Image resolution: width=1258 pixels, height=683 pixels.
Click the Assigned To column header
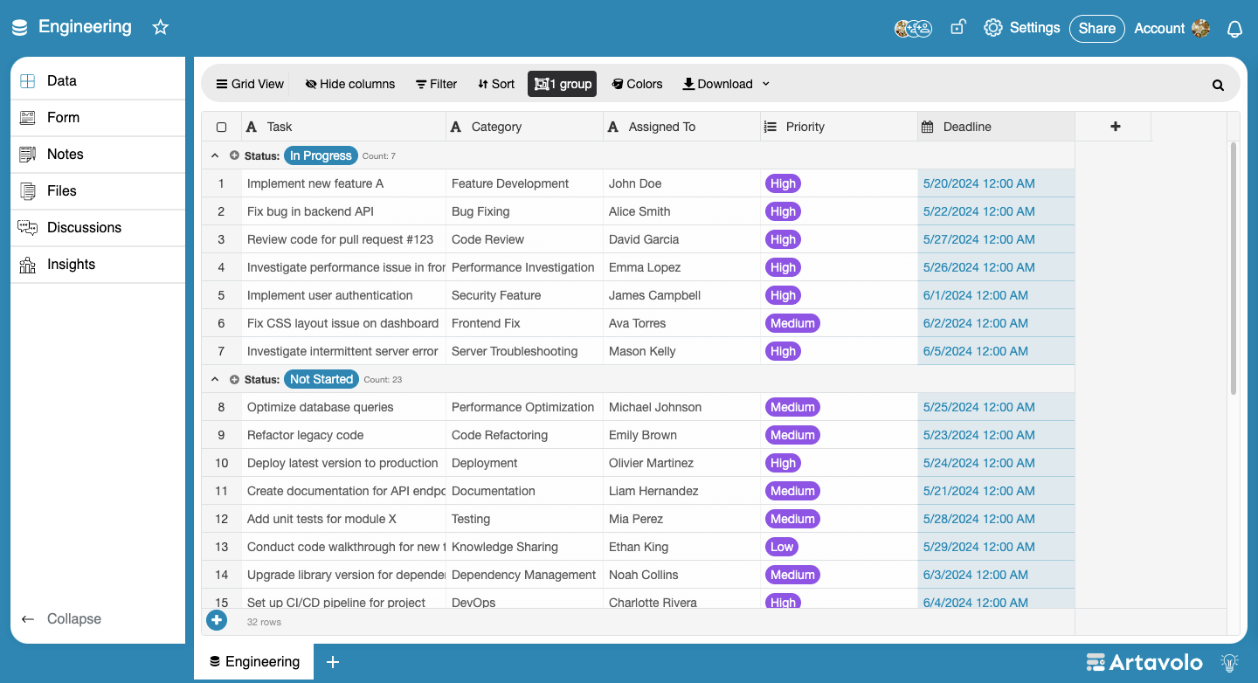point(681,127)
